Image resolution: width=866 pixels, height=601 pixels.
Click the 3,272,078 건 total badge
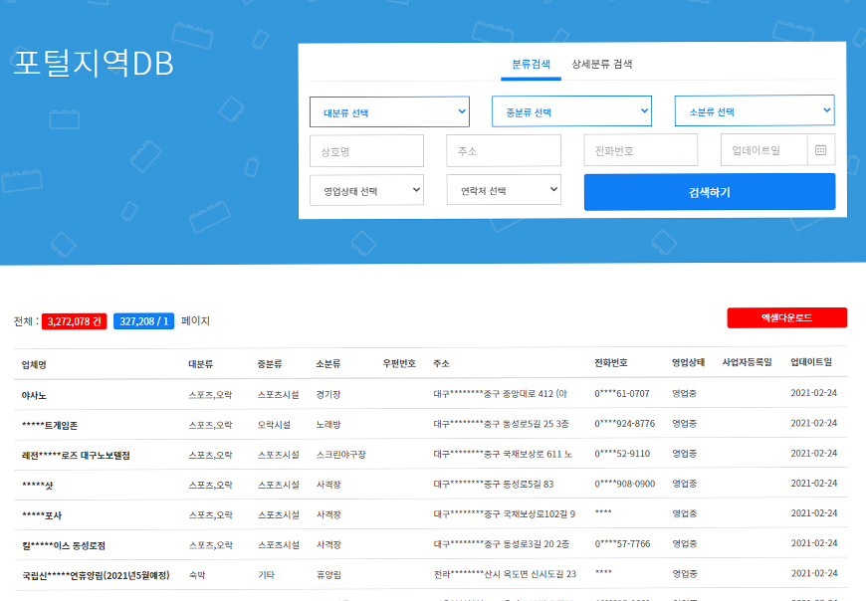(x=74, y=321)
